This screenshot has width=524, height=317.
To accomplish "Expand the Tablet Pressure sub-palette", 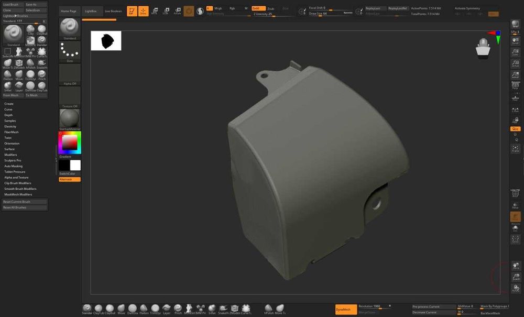I will [15, 172].
